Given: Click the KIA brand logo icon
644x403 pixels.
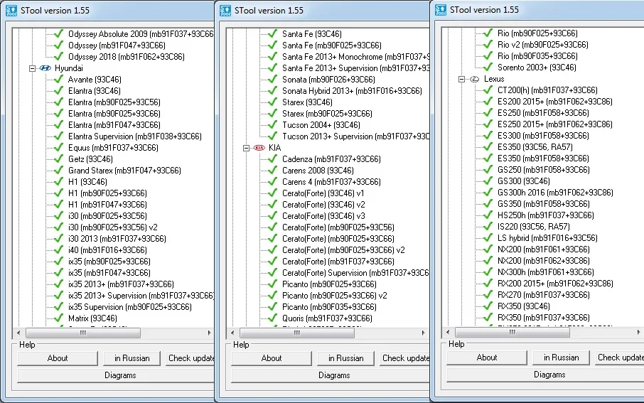Looking at the screenshot, I should pos(259,148).
